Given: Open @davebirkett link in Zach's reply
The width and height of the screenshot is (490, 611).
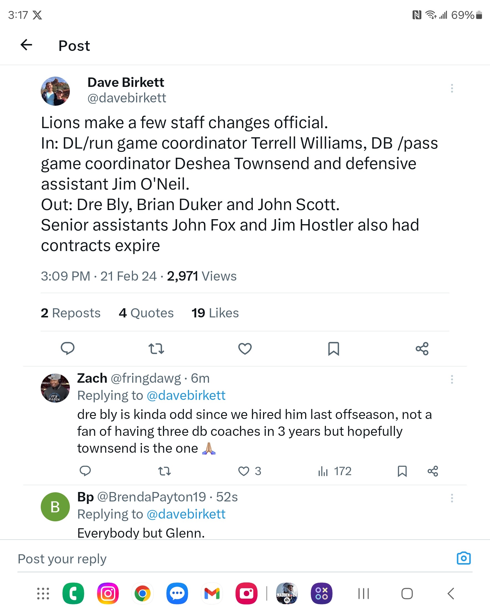Looking at the screenshot, I should click(186, 395).
